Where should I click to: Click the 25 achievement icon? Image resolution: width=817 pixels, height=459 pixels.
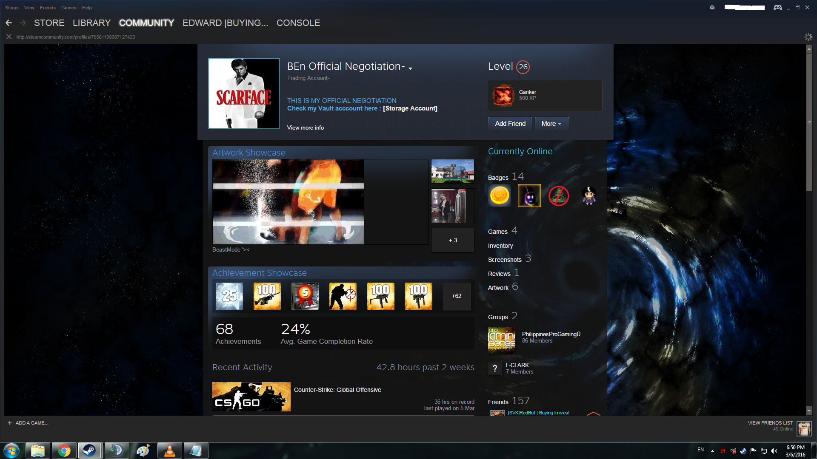(x=229, y=296)
